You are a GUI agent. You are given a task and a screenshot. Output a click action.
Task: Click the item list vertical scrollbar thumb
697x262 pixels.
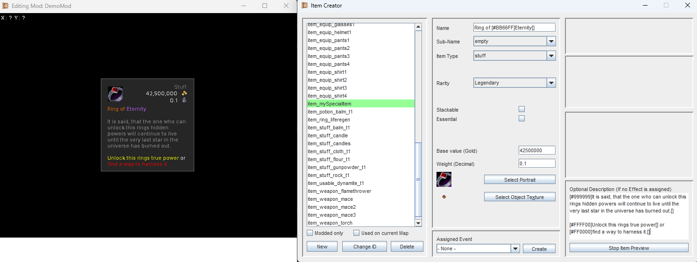418,179
